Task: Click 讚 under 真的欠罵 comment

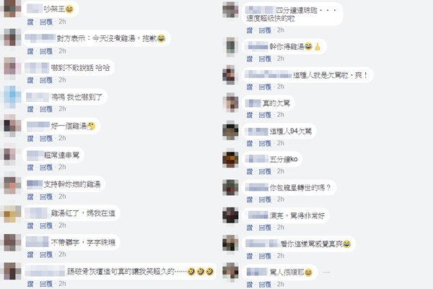Action: tap(250, 115)
